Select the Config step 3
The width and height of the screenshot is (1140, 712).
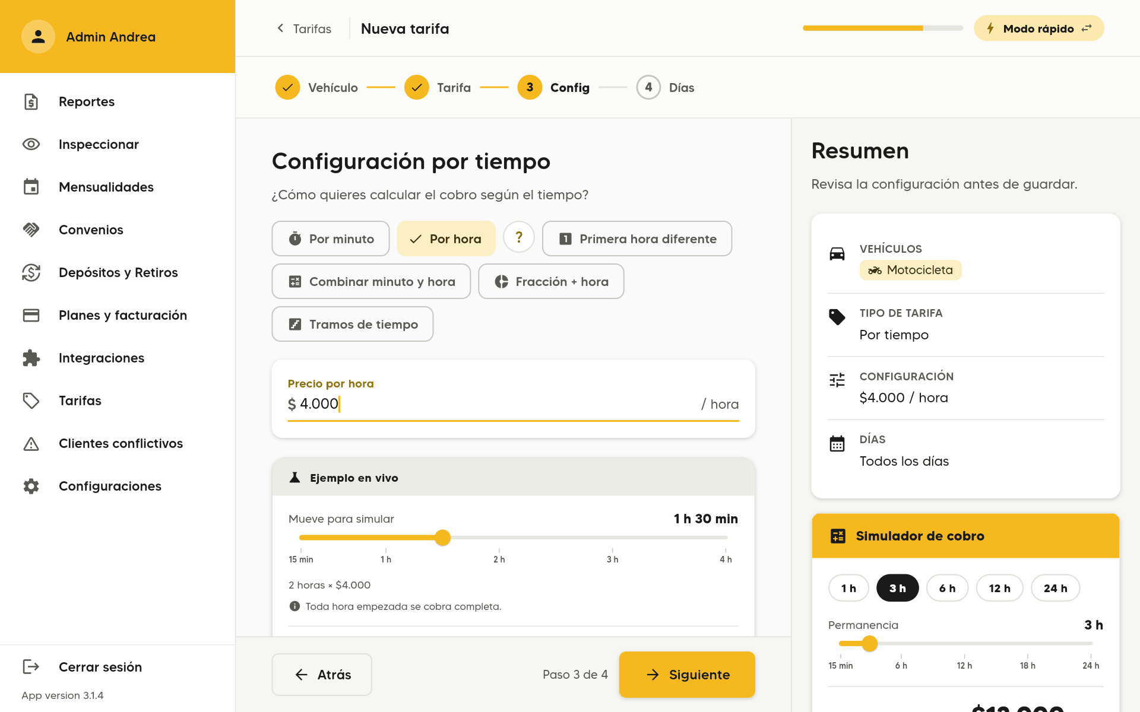pos(553,87)
